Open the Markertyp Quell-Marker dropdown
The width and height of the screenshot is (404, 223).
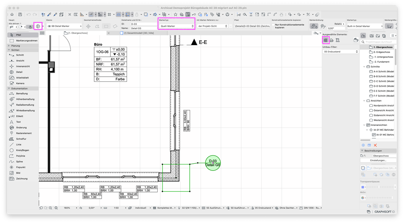pyautogui.click(x=176, y=26)
